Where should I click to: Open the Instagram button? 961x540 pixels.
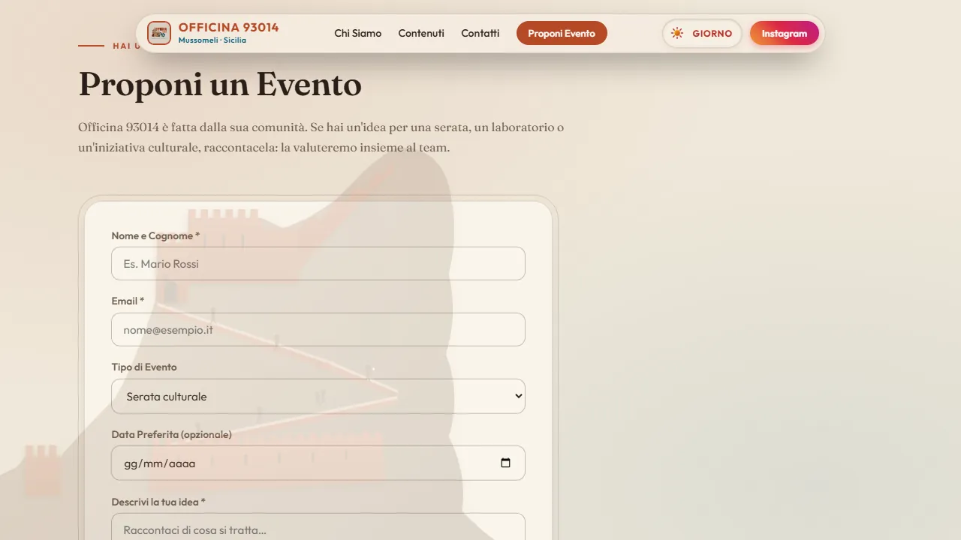[x=785, y=34]
